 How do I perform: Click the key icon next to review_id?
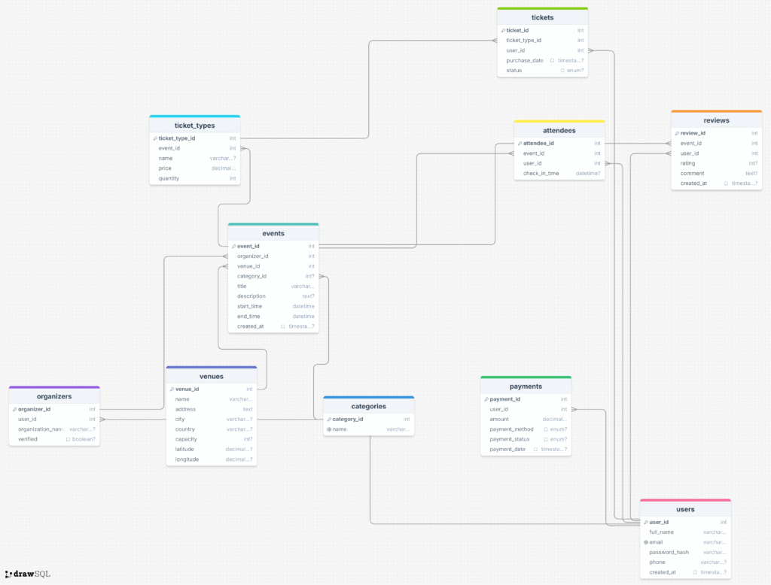click(x=677, y=133)
